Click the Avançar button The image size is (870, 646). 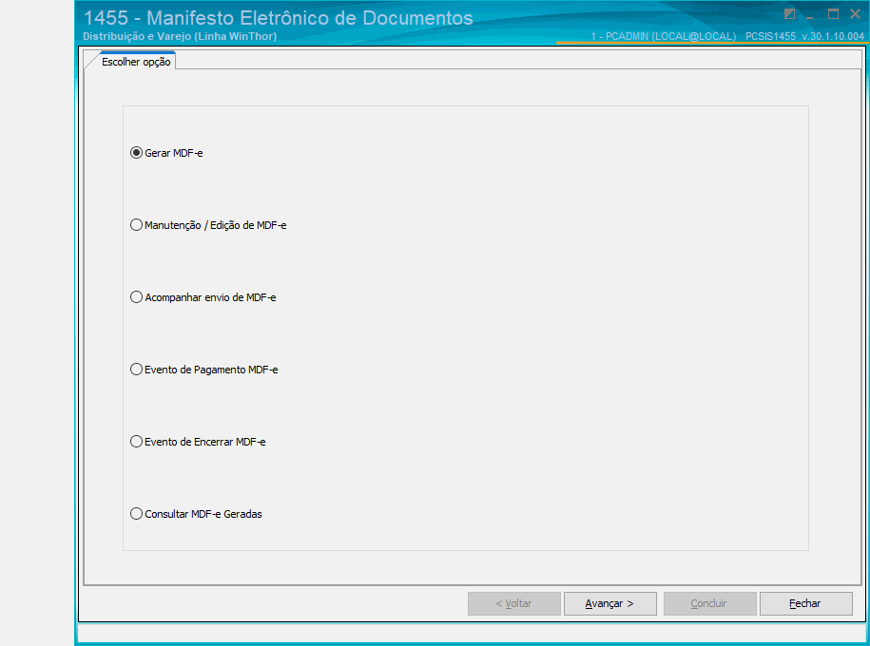tap(609, 603)
